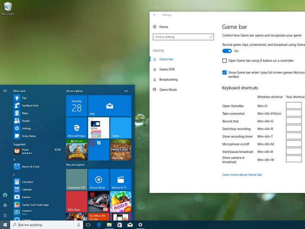Click the Settings gear in taskbar

140,225
